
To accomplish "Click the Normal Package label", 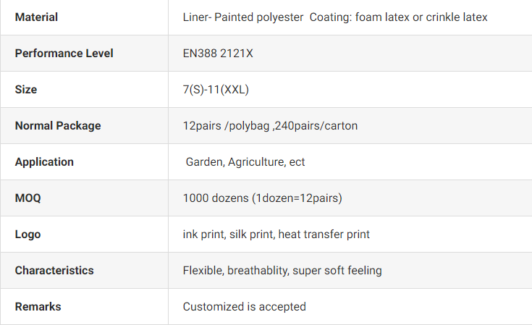I will tap(58, 126).
